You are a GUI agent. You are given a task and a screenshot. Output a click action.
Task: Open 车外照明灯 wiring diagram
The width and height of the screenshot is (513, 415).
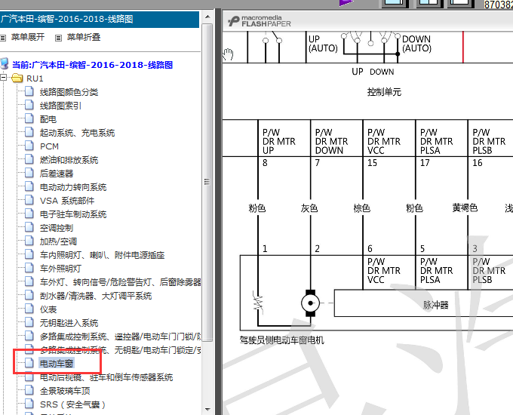(60, 269)
